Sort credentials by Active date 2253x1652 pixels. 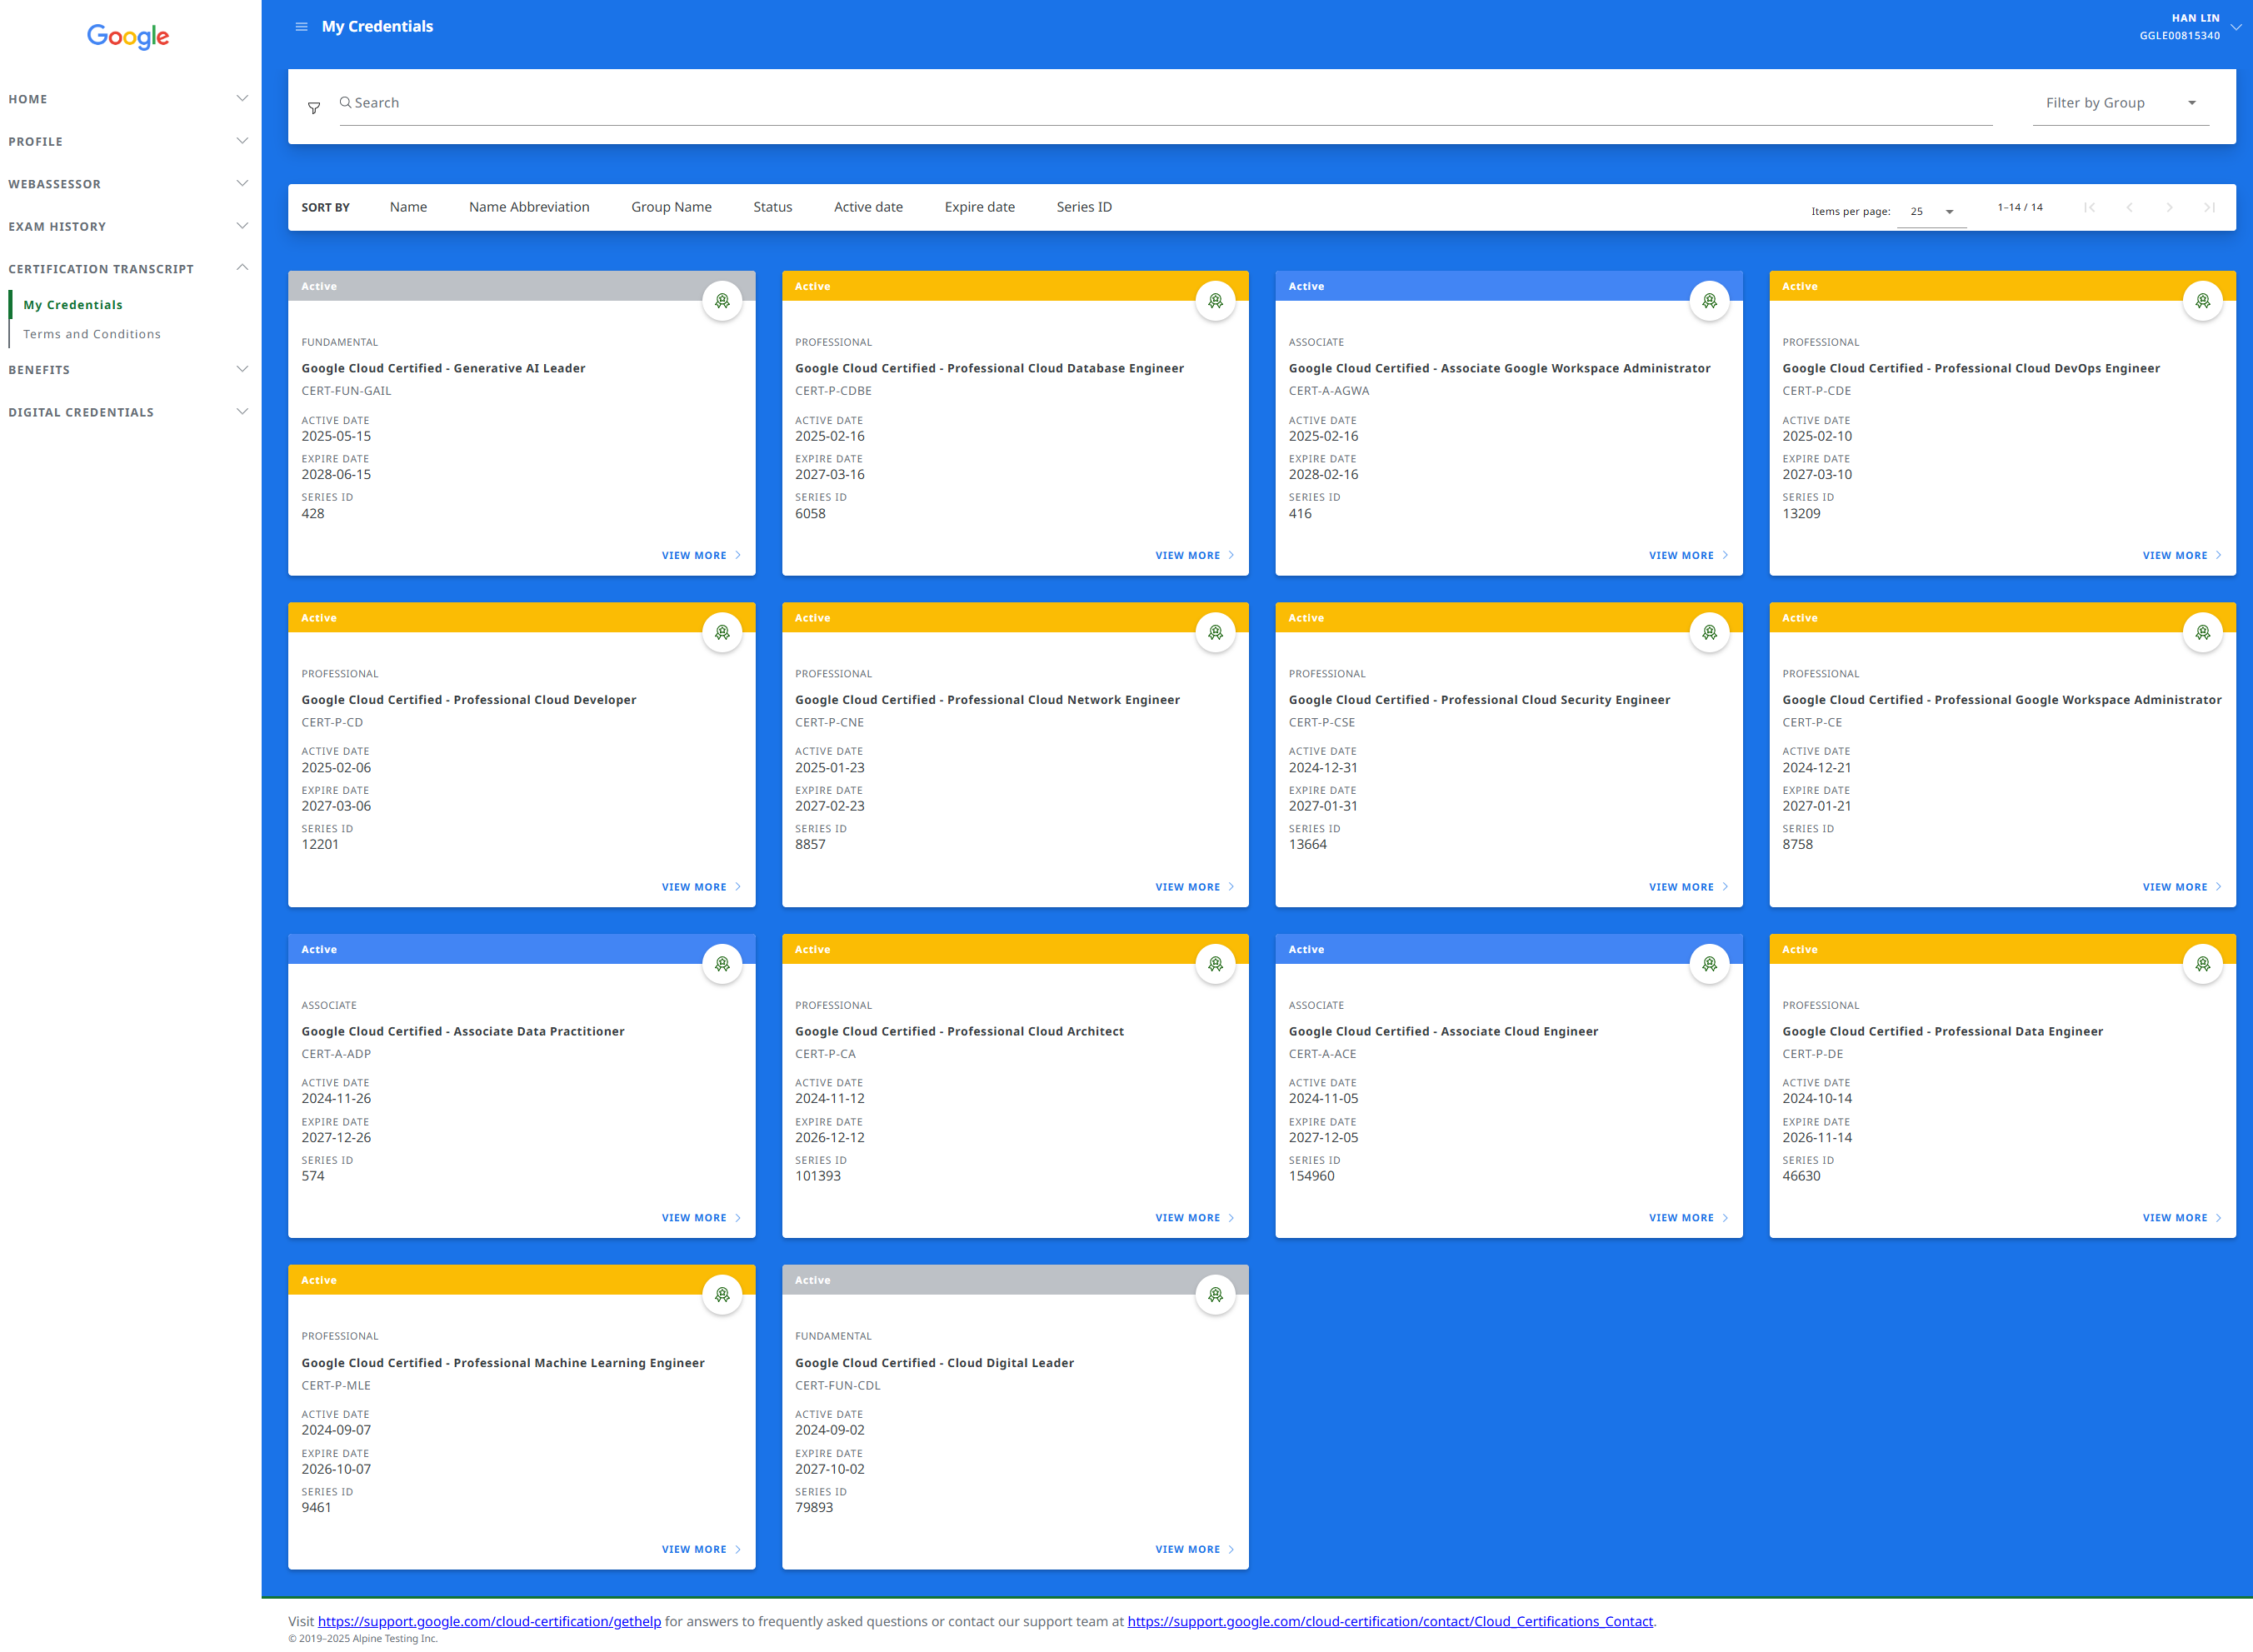(868, 207)
